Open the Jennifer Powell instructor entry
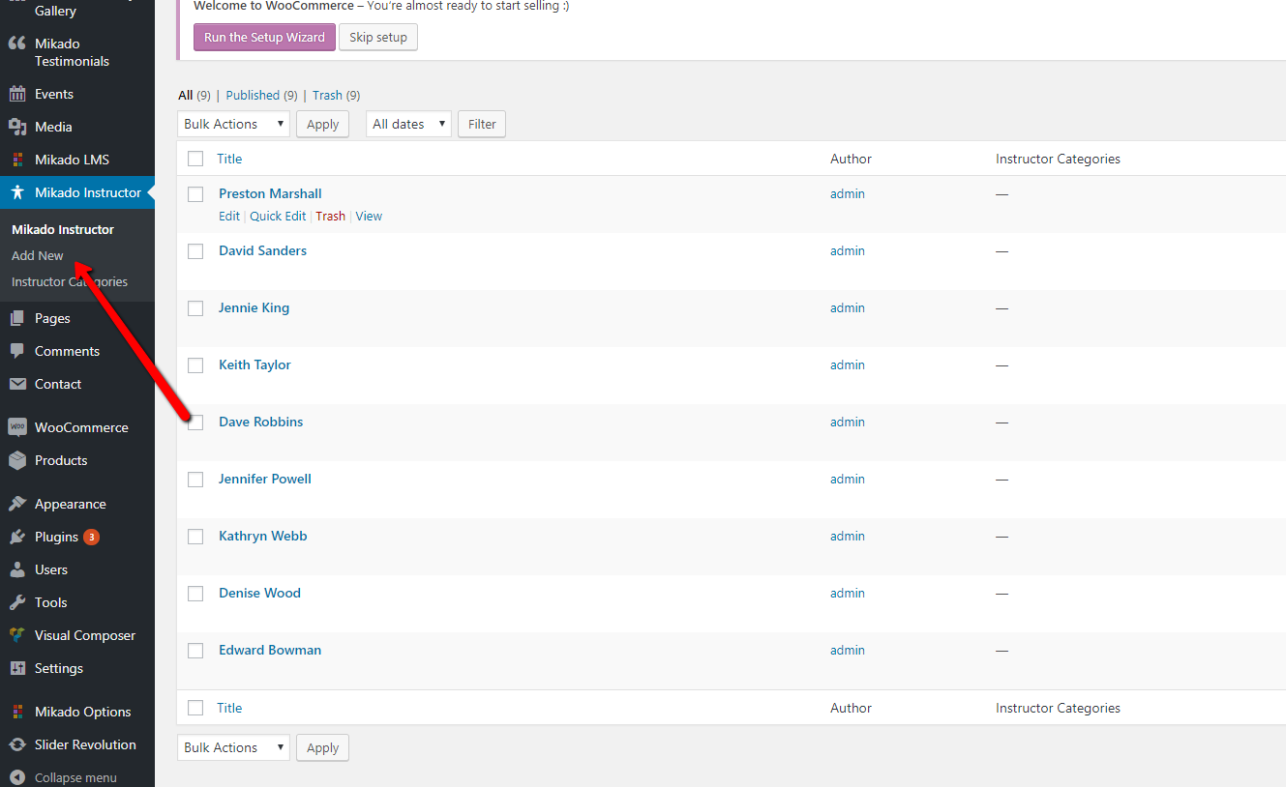 [265, 479]
